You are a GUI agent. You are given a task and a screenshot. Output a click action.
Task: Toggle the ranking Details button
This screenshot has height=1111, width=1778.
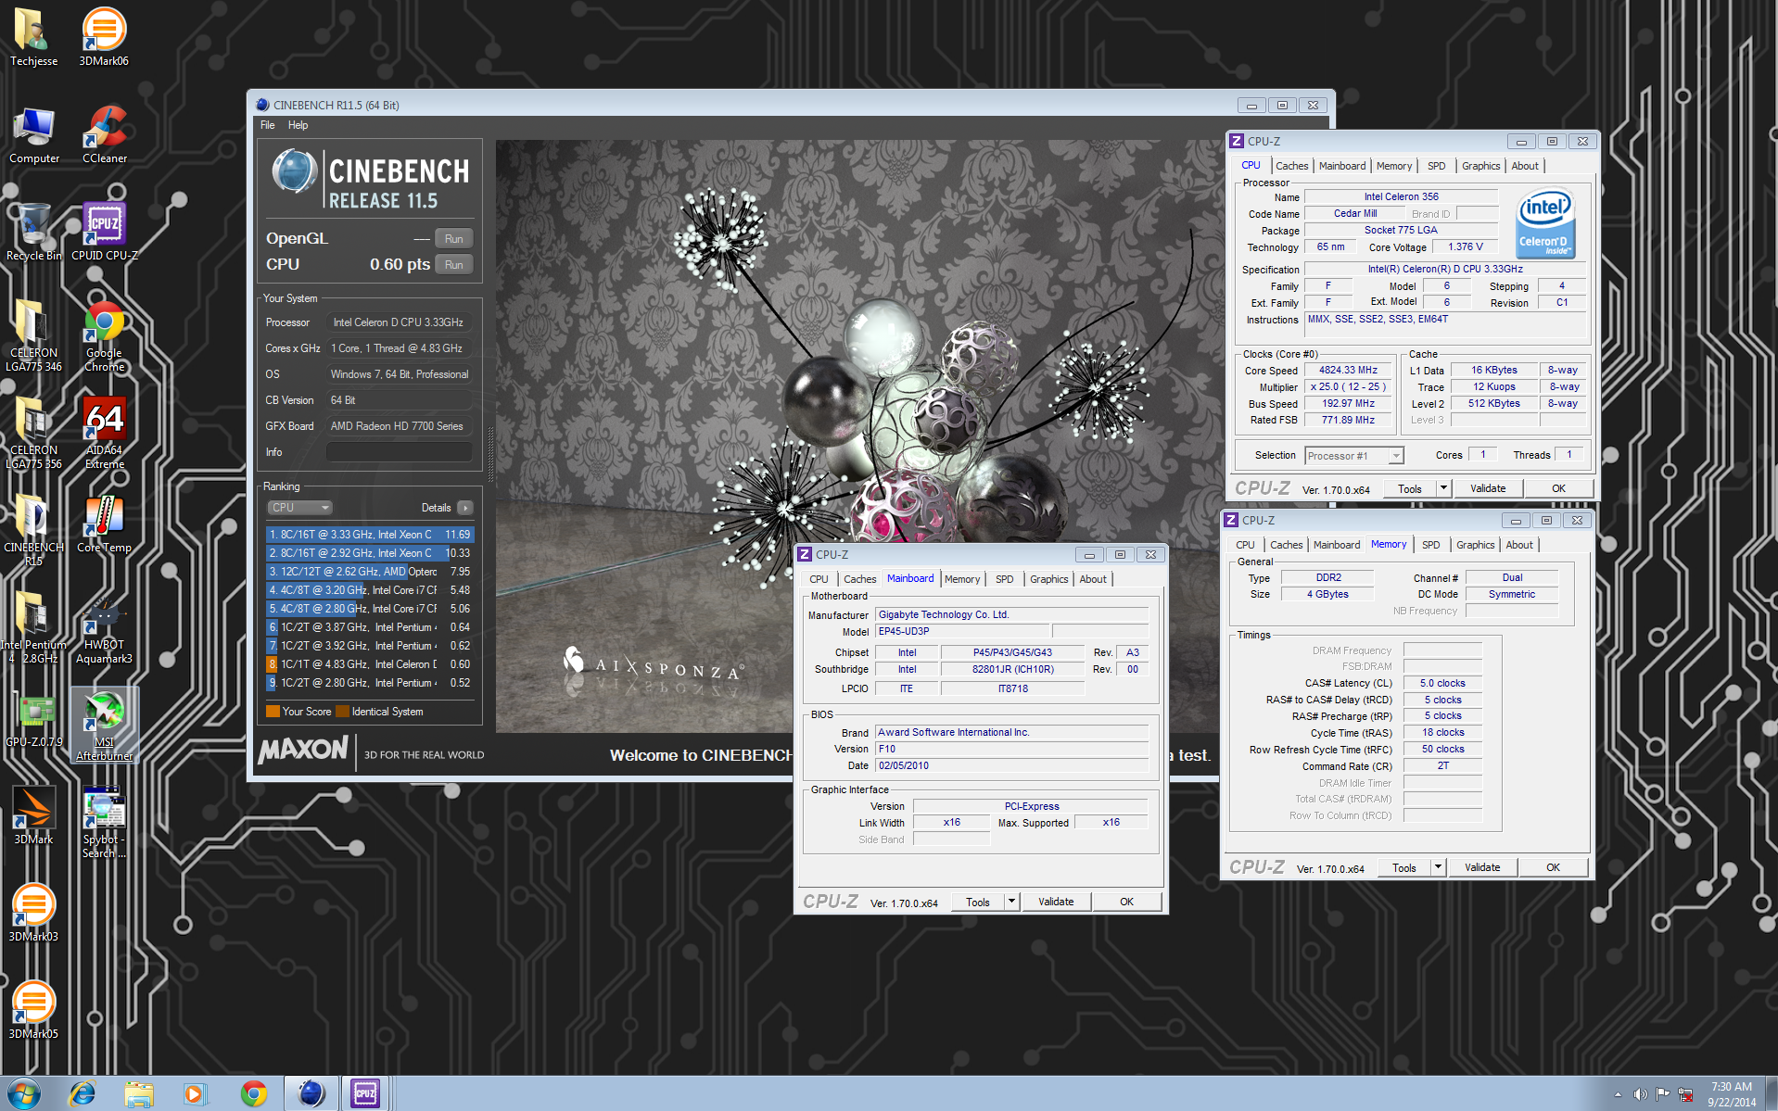coord(465,508)
